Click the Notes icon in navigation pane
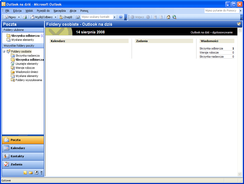 25,173
